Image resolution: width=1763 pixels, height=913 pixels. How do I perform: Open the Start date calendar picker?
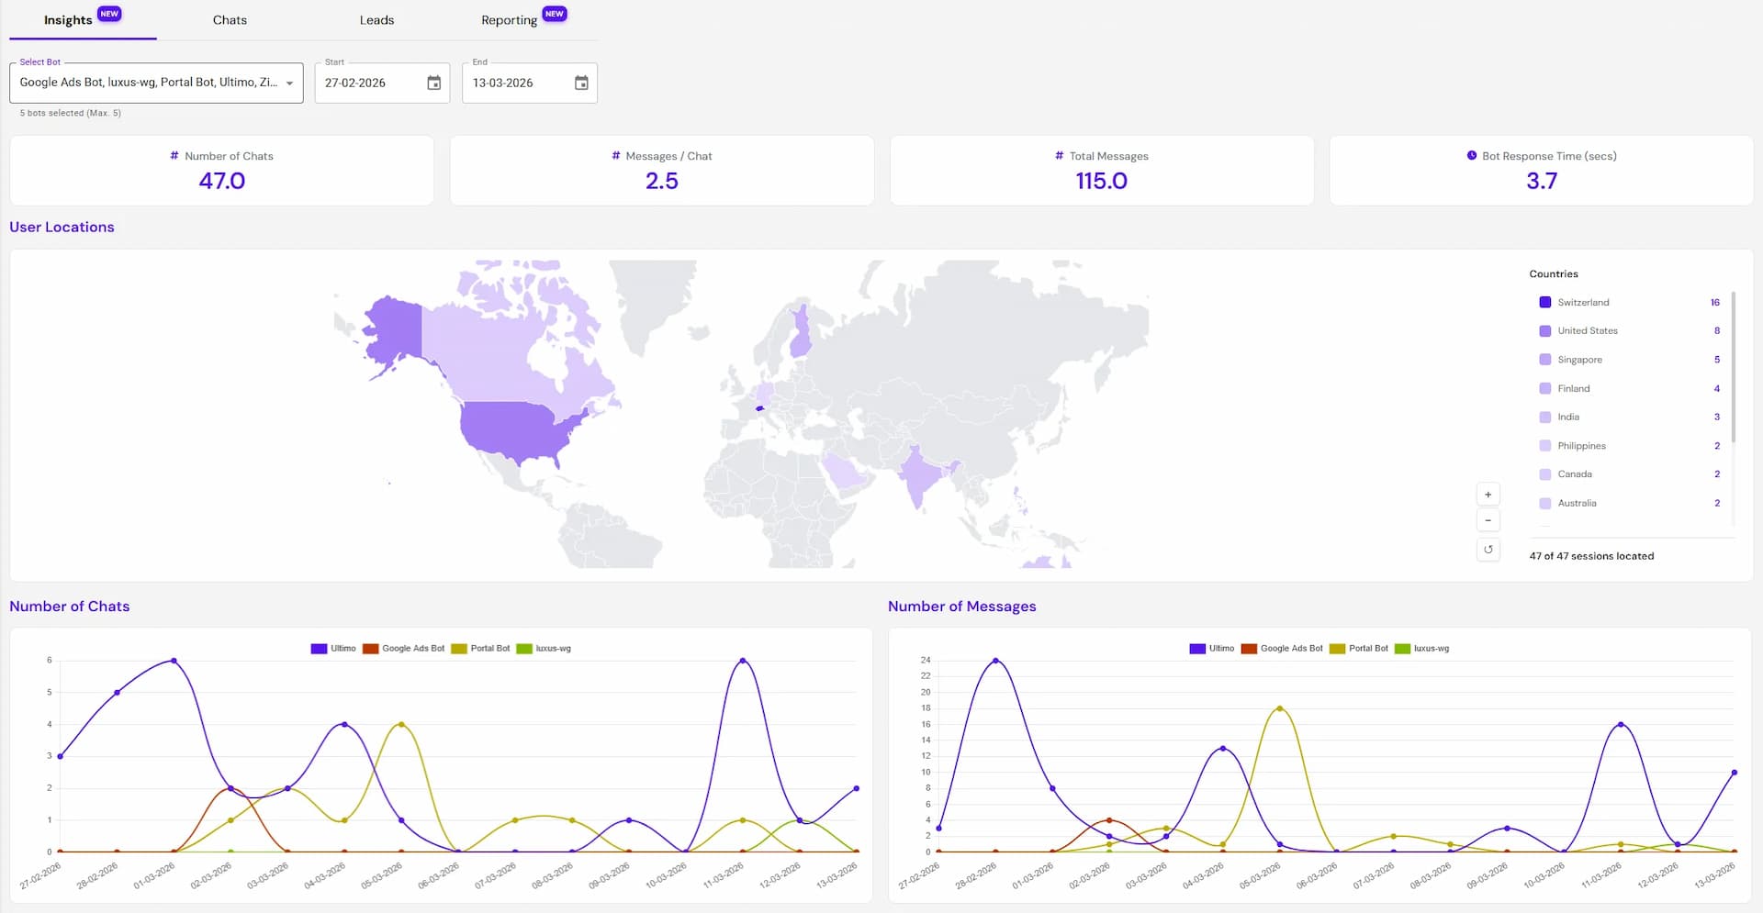[x=432, y=83]
